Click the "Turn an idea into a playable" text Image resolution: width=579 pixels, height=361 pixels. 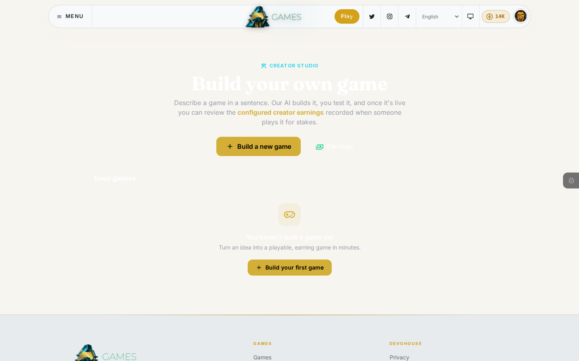(x=289, y=247)
